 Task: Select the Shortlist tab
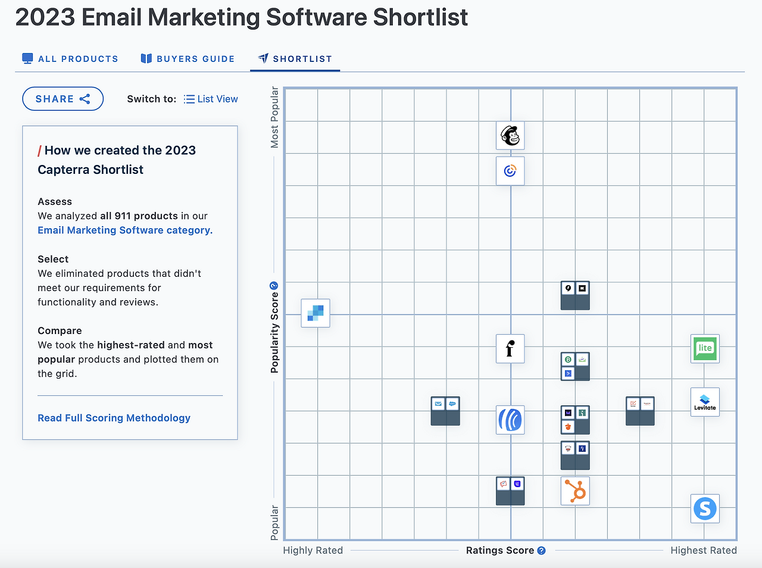[295, 59]
